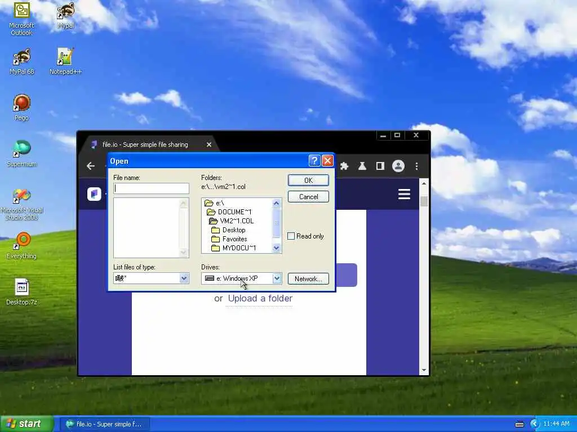Click browser page scroll down arrow

[x=424, y=370]
